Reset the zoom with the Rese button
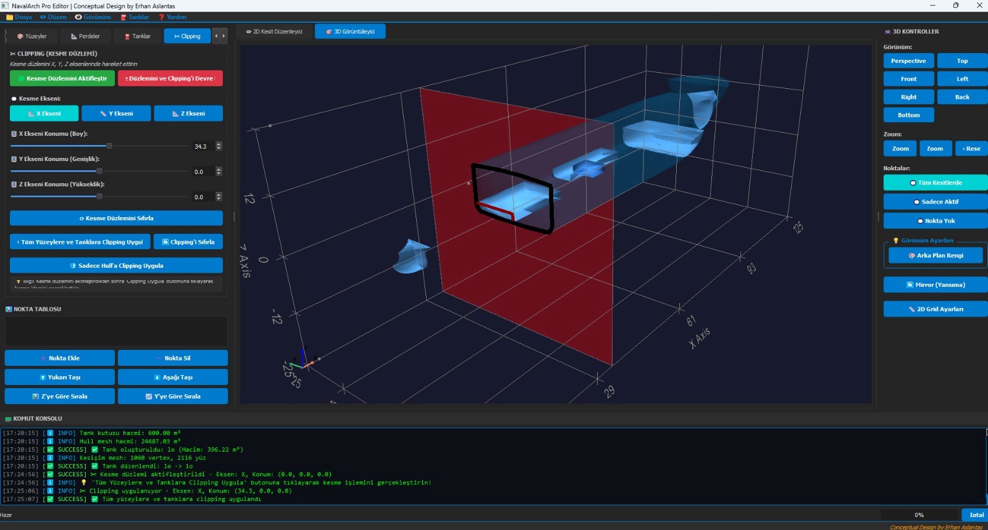This screenshot has width=988, height=530. pyautogui.click(x=971, y=149)
